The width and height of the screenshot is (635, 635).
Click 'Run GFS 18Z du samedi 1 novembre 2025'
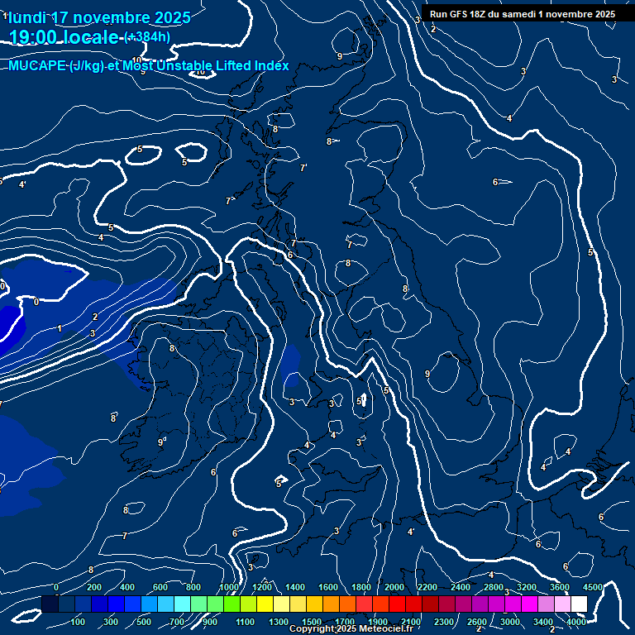(523, 14)
